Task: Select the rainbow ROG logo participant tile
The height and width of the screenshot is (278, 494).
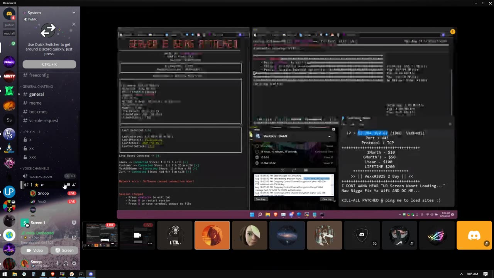Action: [x=436, y=235]
